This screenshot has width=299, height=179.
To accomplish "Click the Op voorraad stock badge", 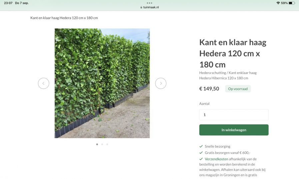I will pyautogui.click(x=238, y=89).
